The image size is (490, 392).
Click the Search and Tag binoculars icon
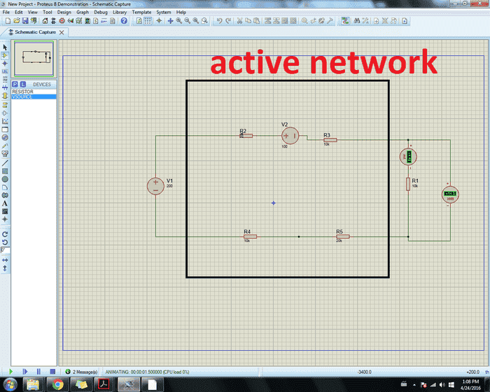tap(356, 21)
